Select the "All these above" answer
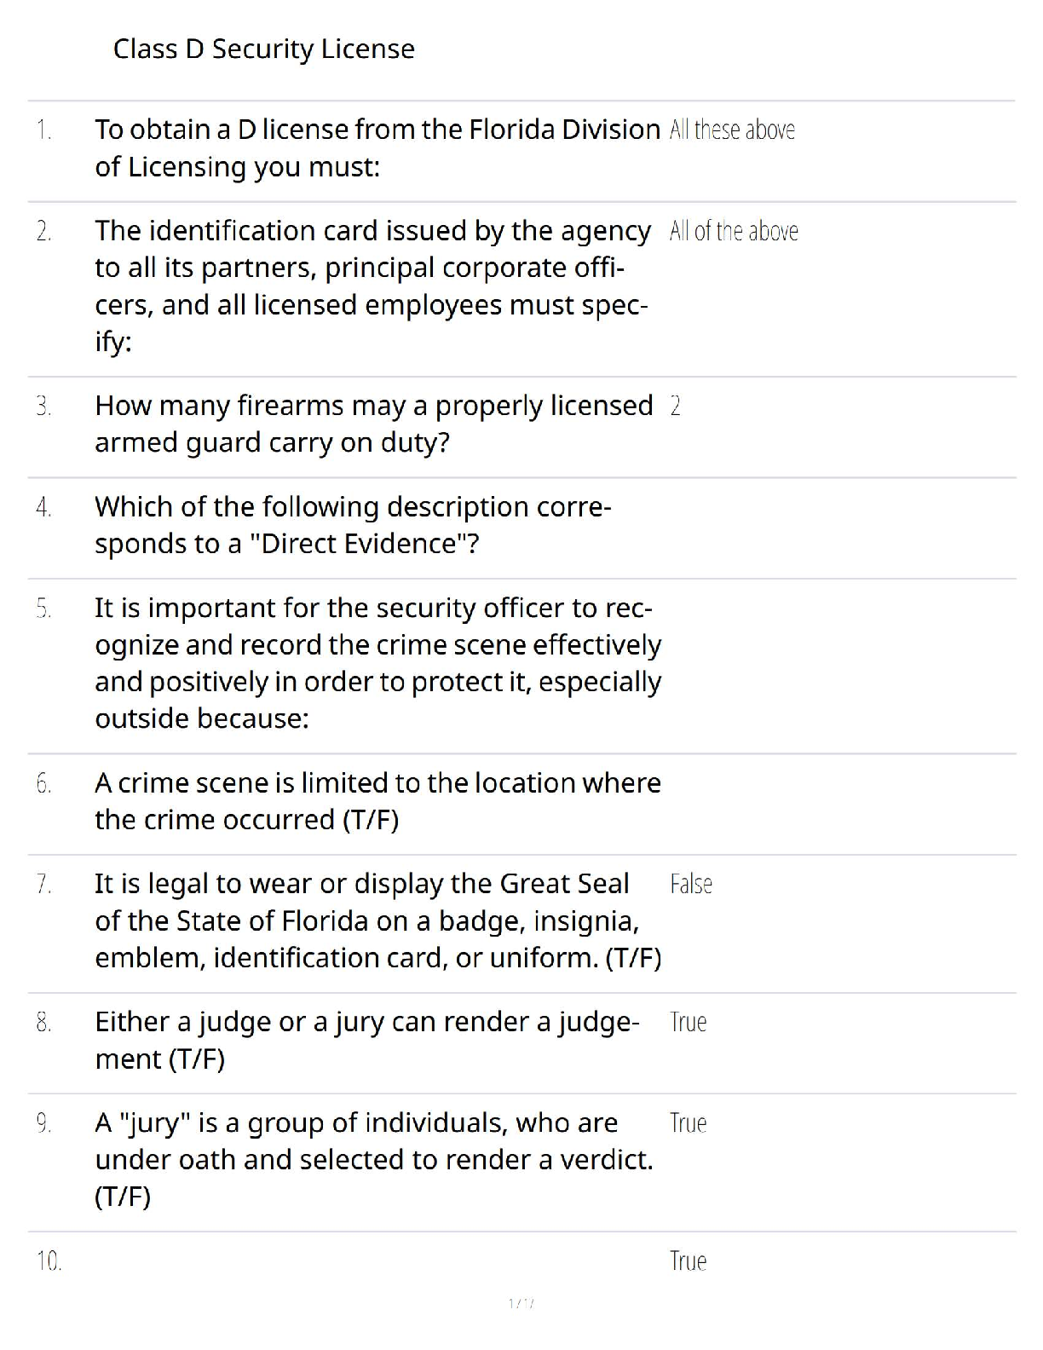 [x=732, y=130]
